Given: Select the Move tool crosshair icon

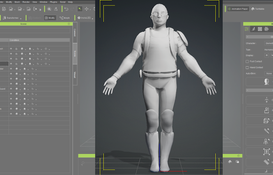Looking at the screenshot, I should tap(87, 9).
